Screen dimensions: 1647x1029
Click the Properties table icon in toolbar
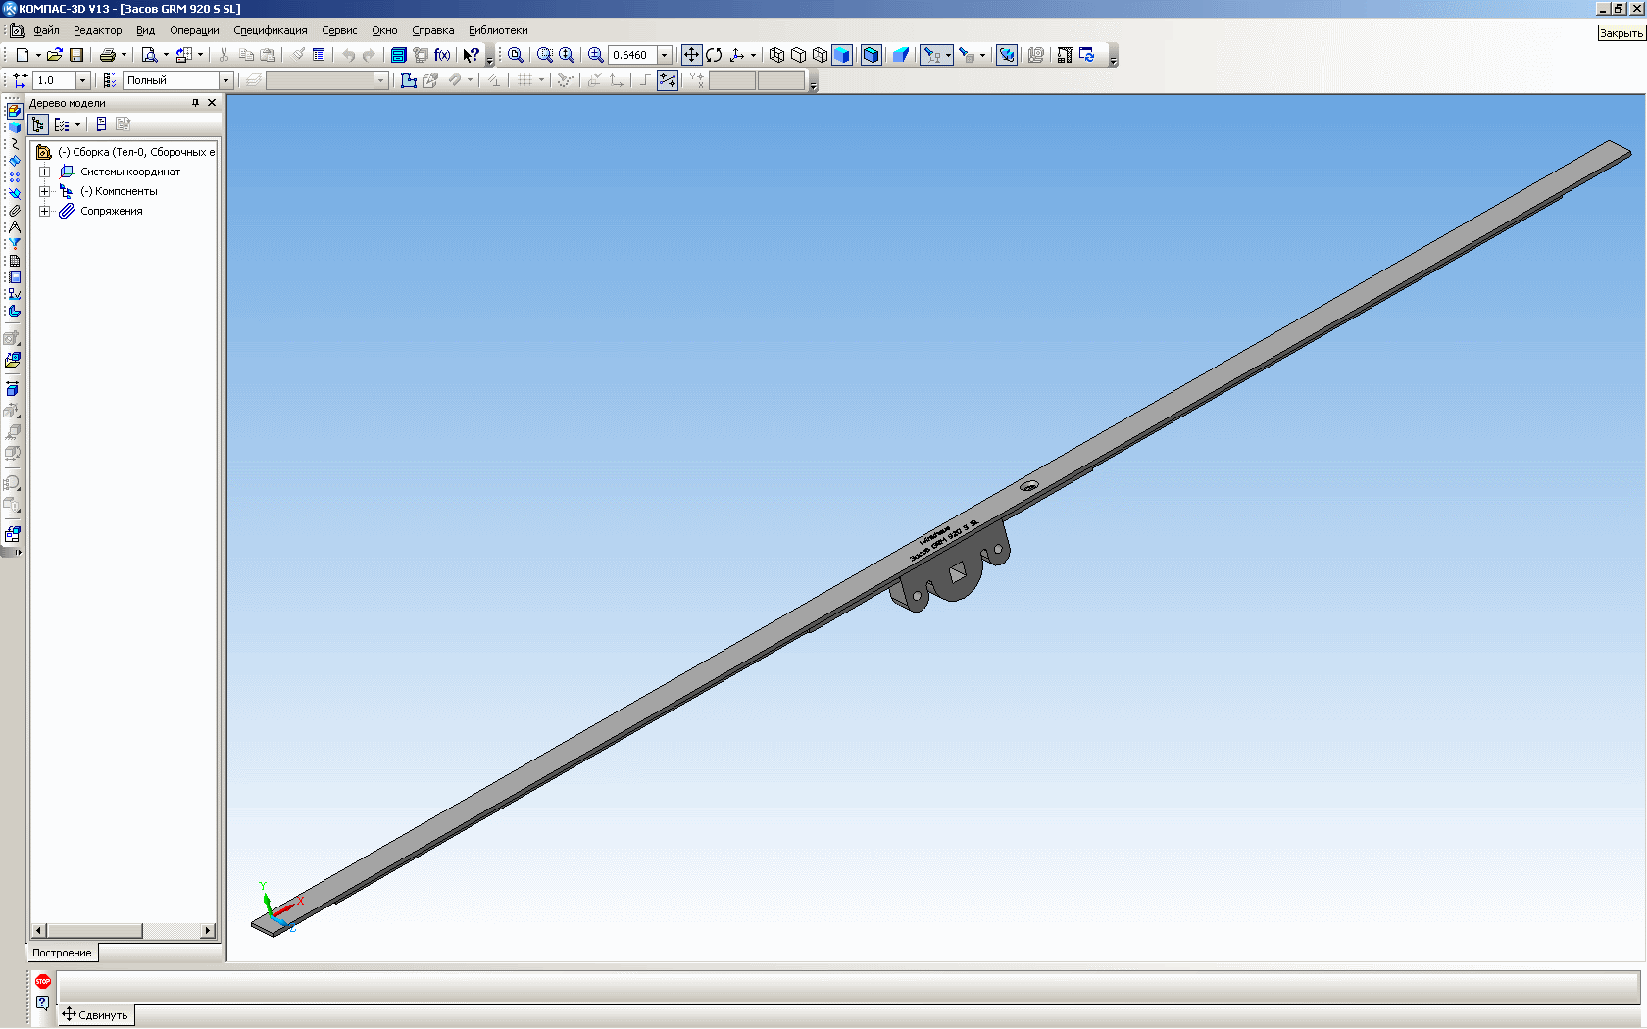tap(319, 55)
